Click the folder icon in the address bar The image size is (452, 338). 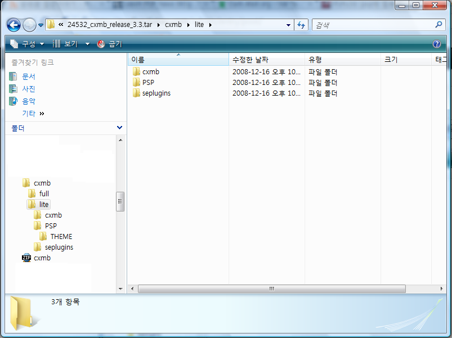(x=51, y=25)
